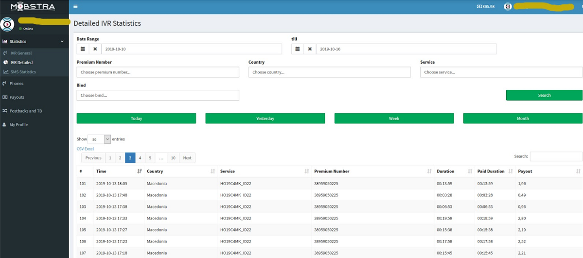The height and width of the screenshot is (258, 583).
Task: Go to page 1
Action: click(x=110, y=158)
